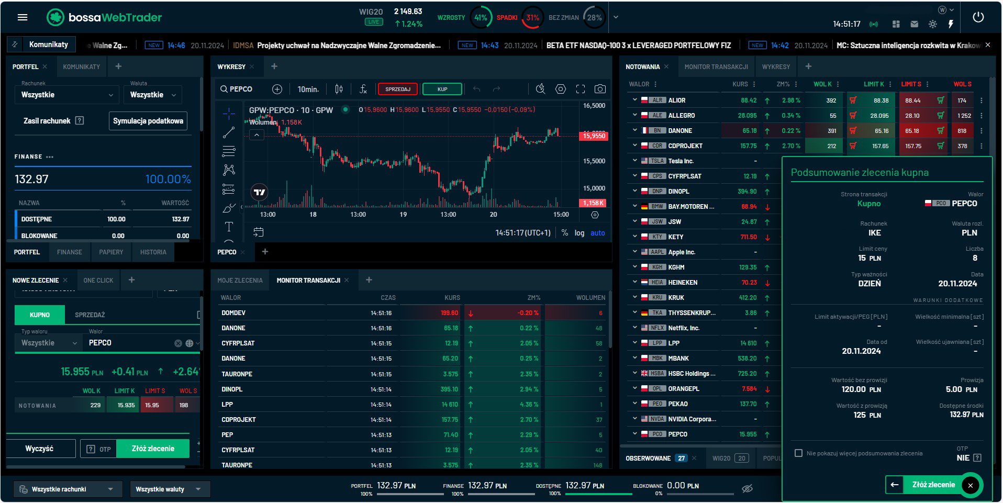Screen dimensions: 1003x503
Task: Toggle the percent scale on chart
Action: (x=564, y=233)
